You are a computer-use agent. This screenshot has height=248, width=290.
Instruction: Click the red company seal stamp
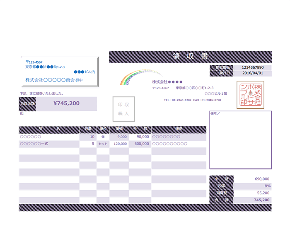(250, 95)
